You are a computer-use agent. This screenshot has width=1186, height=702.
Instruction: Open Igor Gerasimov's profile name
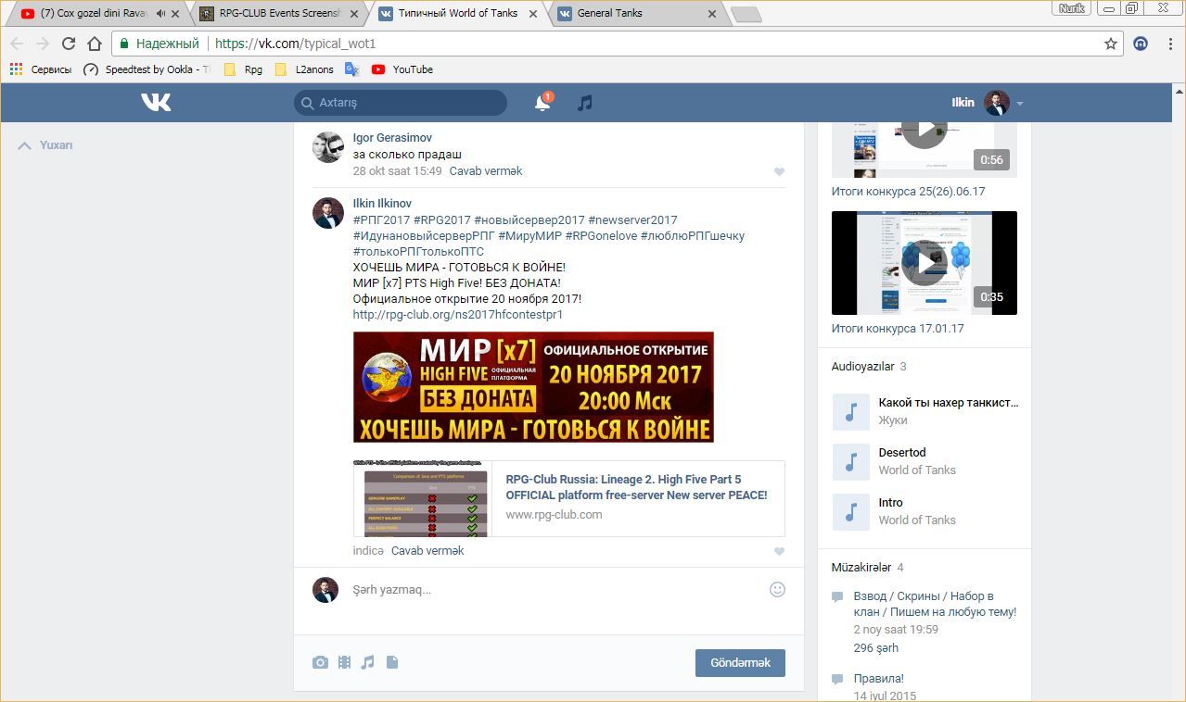click(392, 138)
